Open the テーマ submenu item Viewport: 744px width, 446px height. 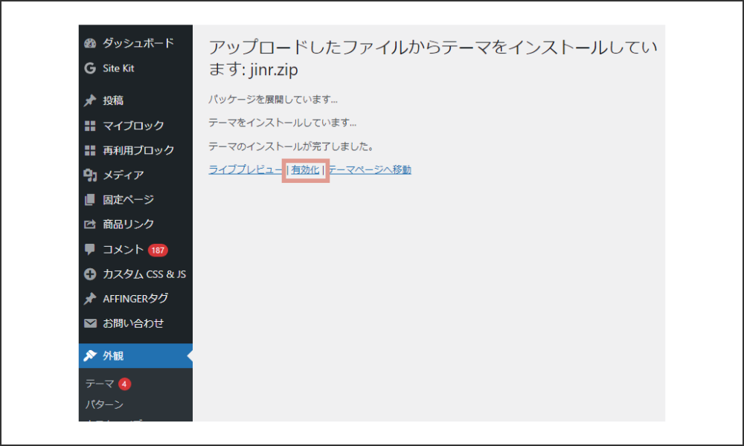point(100,384)
